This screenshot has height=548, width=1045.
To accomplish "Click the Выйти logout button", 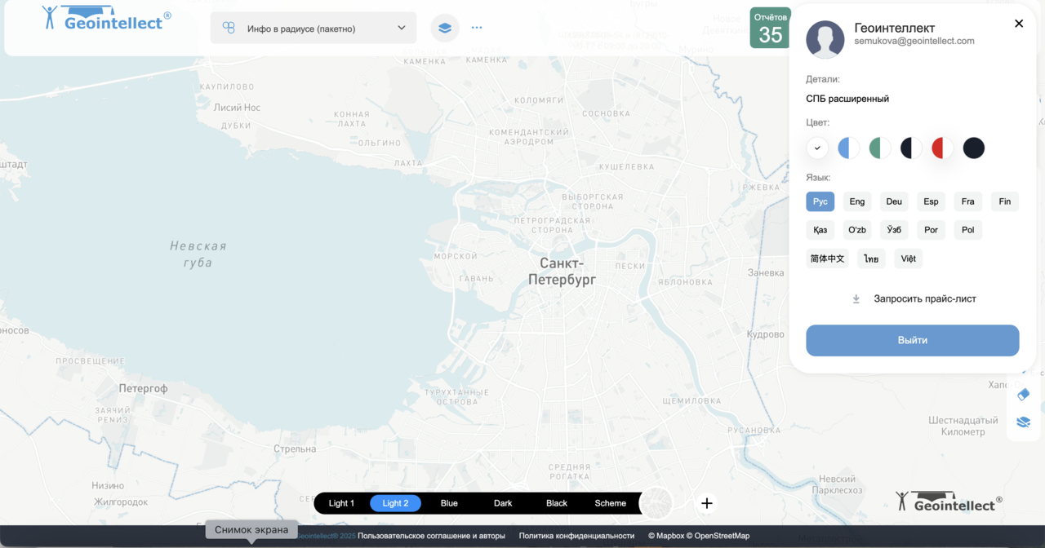I will [x=912, y=340].
